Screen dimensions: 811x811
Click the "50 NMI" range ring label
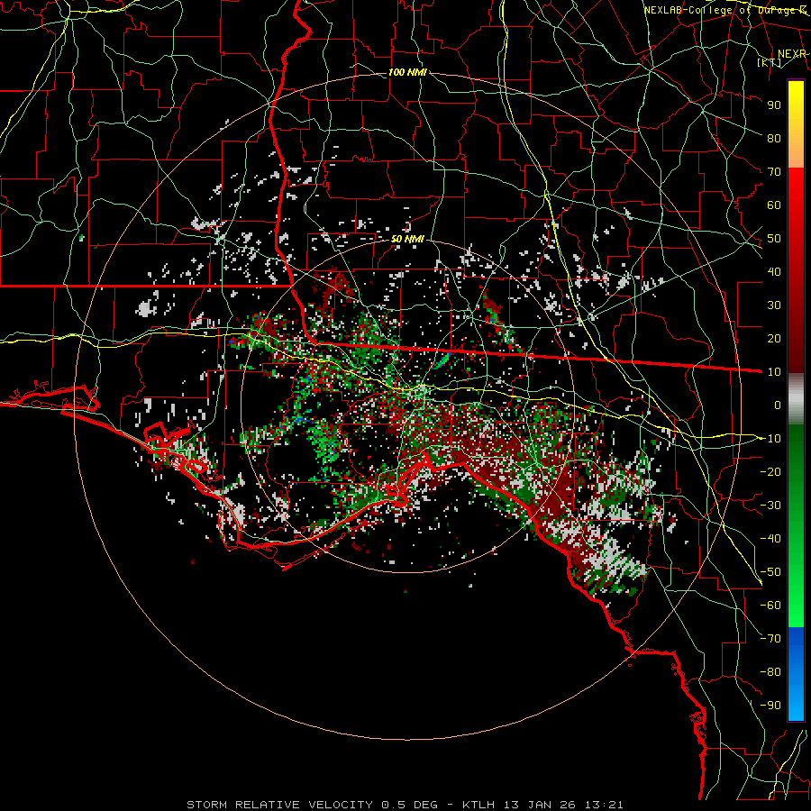click(407, 239)
